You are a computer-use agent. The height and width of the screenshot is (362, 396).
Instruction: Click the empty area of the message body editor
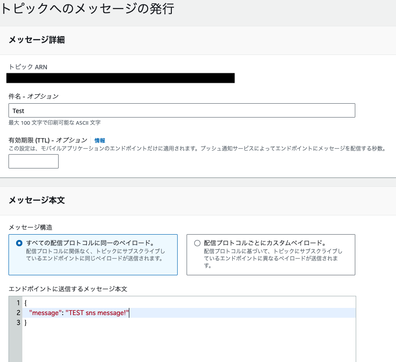(x=189, y=344)
